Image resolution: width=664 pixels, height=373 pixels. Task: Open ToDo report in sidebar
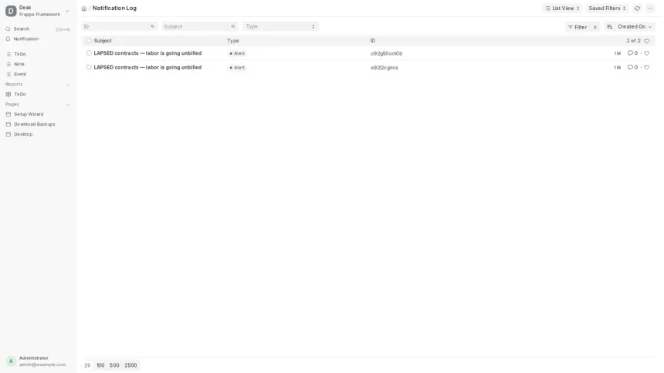coord(38,94)
